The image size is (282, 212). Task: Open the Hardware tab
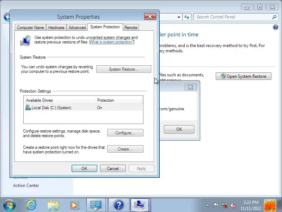(56, 28)
